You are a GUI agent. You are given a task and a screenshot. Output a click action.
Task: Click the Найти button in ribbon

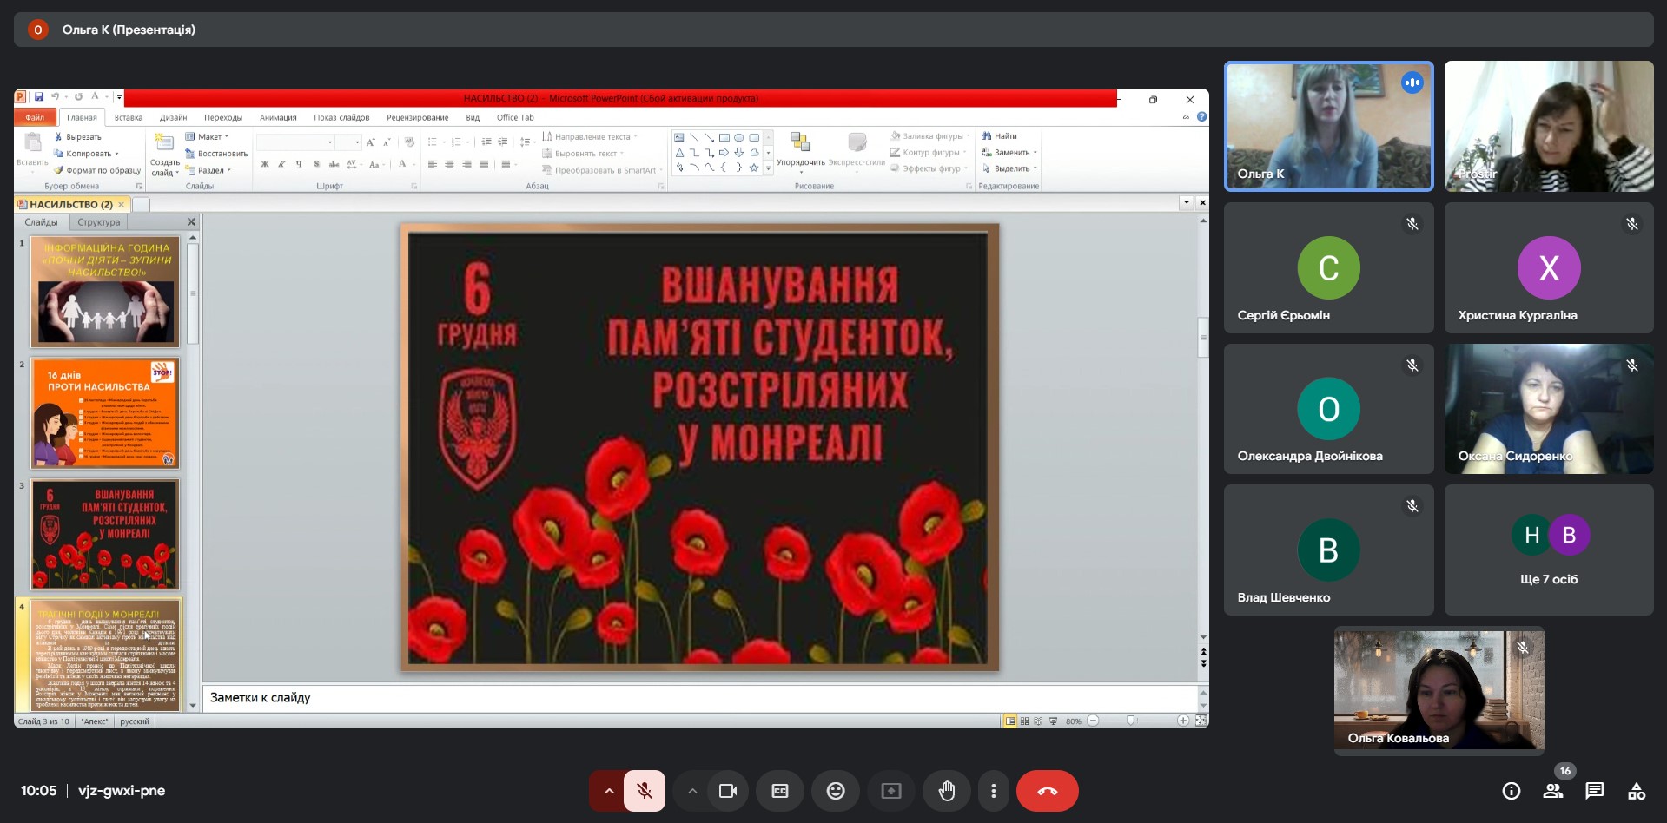pos(1000,136)
